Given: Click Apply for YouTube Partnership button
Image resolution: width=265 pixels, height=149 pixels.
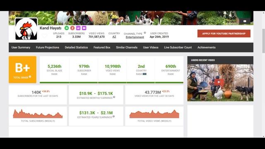Looking at the screenshot, I should (x=224, y=34).
